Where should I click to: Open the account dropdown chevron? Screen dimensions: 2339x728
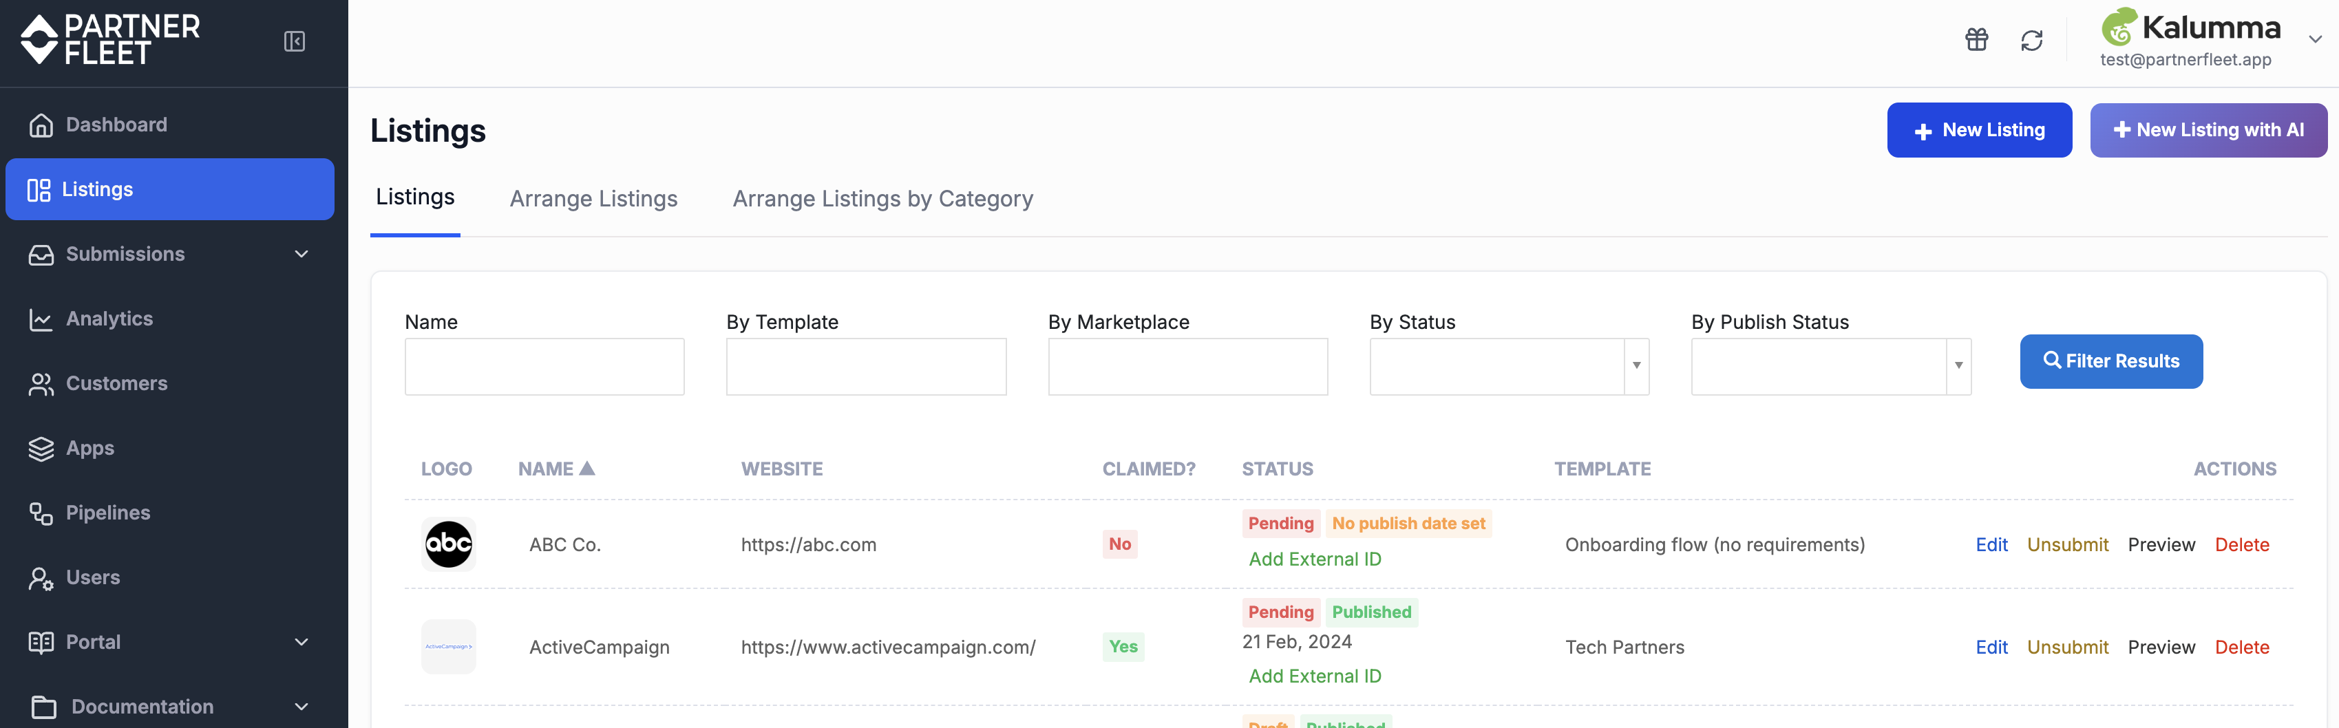pos(2314,39)
